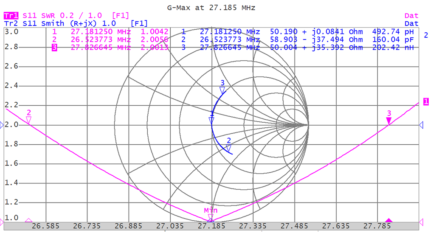Click the [F1] tag on Tr2 line
433x236 pixels.
tap(139, 23)
